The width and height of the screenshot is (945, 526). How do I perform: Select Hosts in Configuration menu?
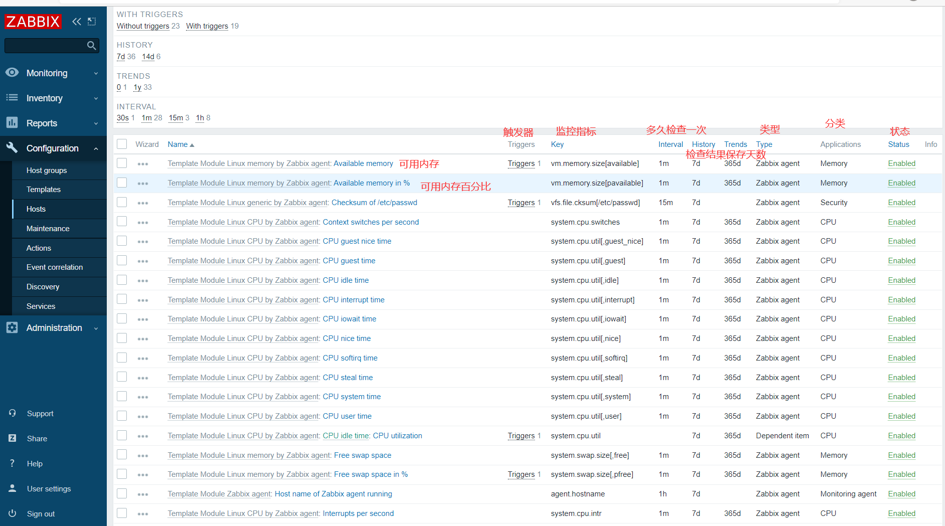click(x=36, y=209)
